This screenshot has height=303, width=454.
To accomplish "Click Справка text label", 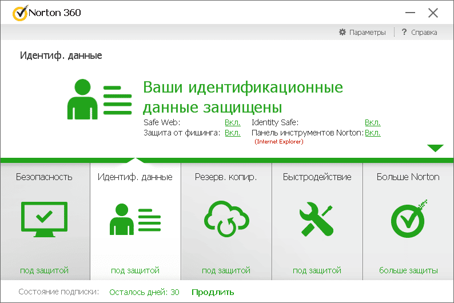I will click(x=424, y=33).
